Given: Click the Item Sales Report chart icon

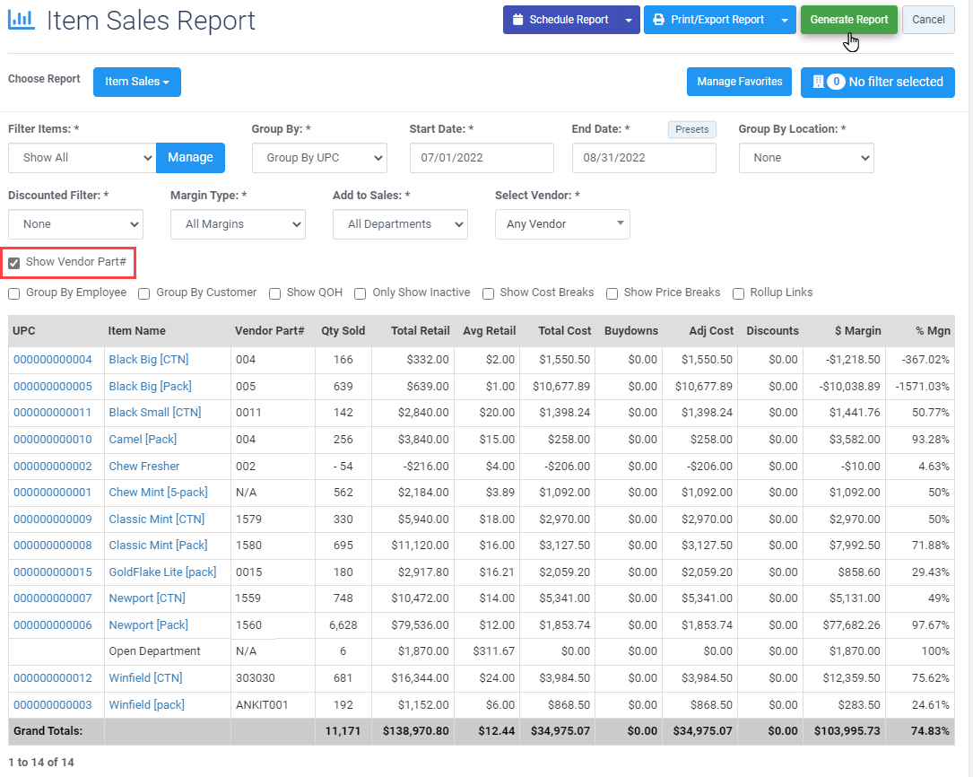Looking at the screenshot, I should pyautogui.click(x=21, y=20).
